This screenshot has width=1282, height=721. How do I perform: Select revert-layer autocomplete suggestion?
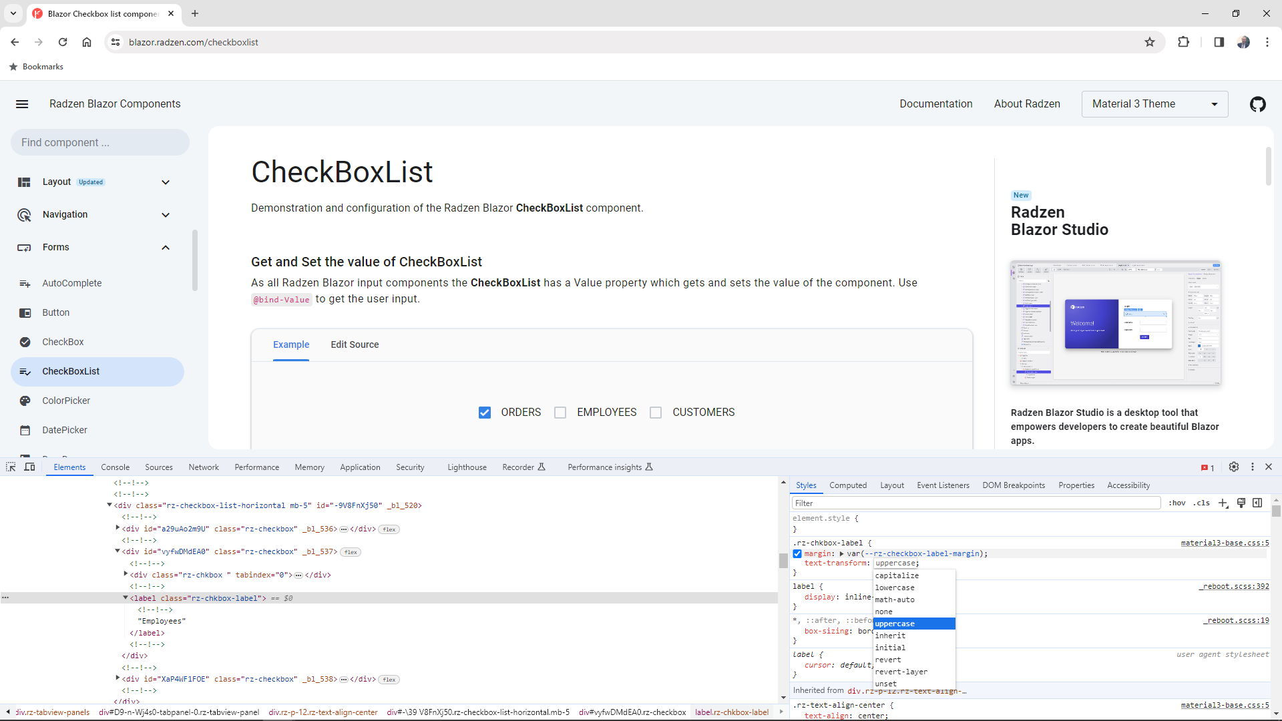[914, 672]
